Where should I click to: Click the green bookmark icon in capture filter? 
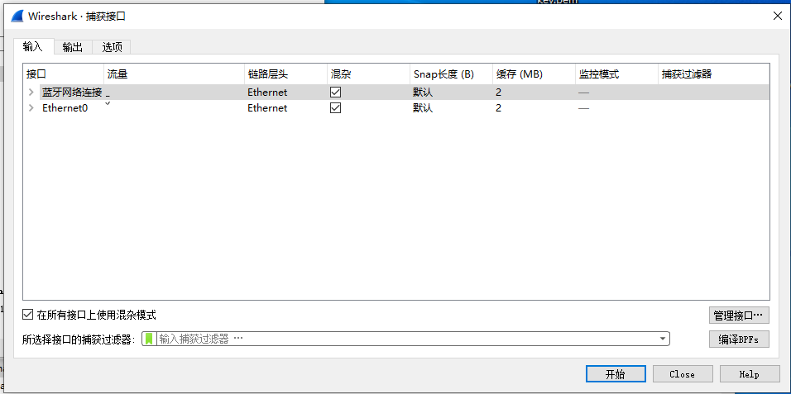click(149, 339)
